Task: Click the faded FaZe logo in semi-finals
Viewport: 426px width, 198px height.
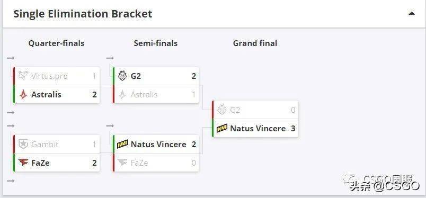Action: [122, 163]
